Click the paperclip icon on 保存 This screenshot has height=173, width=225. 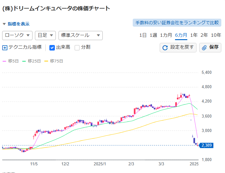[204, 48]
